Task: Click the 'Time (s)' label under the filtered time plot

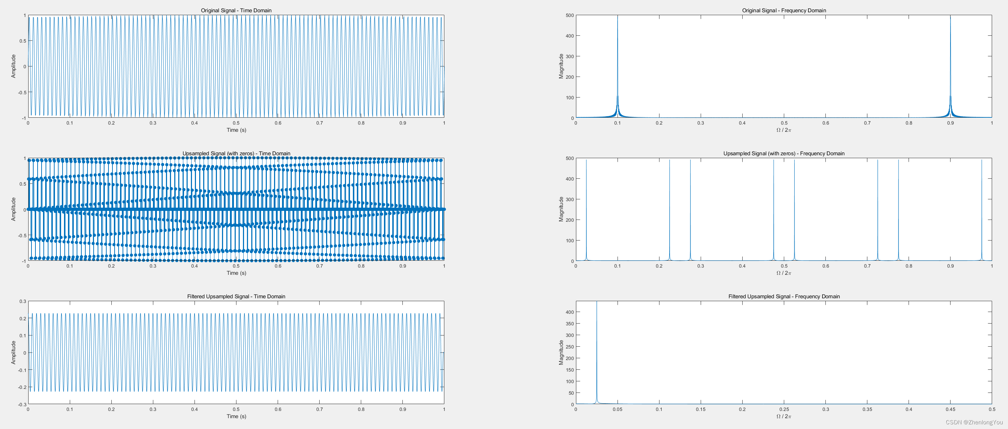Action: 236,416
